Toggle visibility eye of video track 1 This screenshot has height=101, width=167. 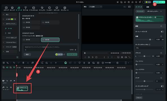(14, 81)
